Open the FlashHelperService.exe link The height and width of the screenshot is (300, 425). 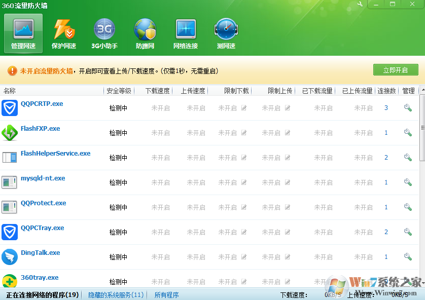pyautogui.click(x=55, y=154)
